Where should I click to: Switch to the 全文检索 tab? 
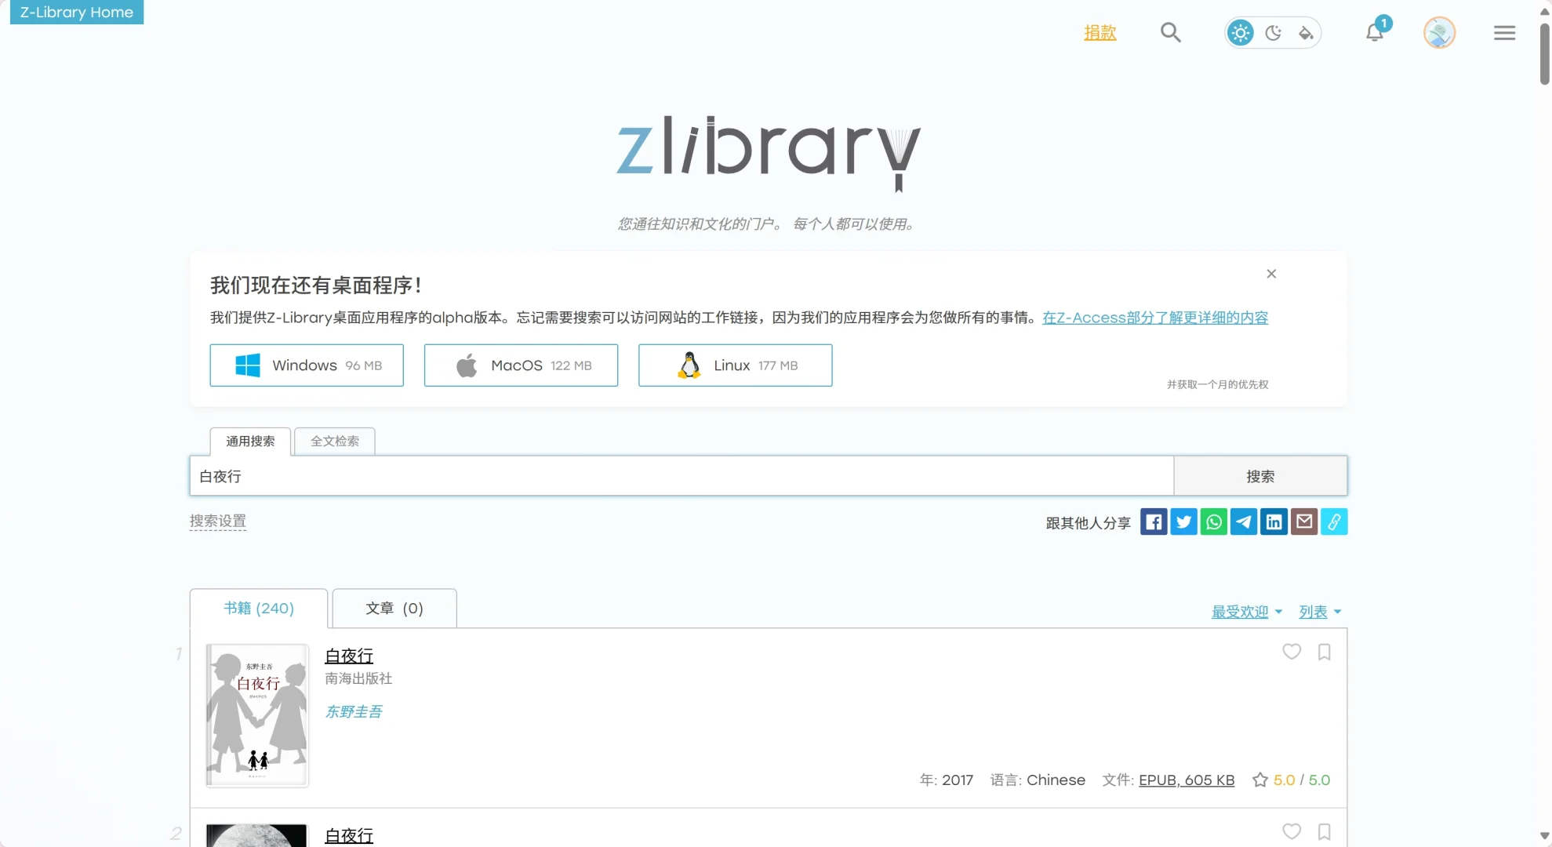(x=335, y=441)
